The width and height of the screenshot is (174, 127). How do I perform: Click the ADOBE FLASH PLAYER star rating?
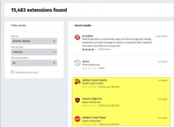click(x=89, y=87)
